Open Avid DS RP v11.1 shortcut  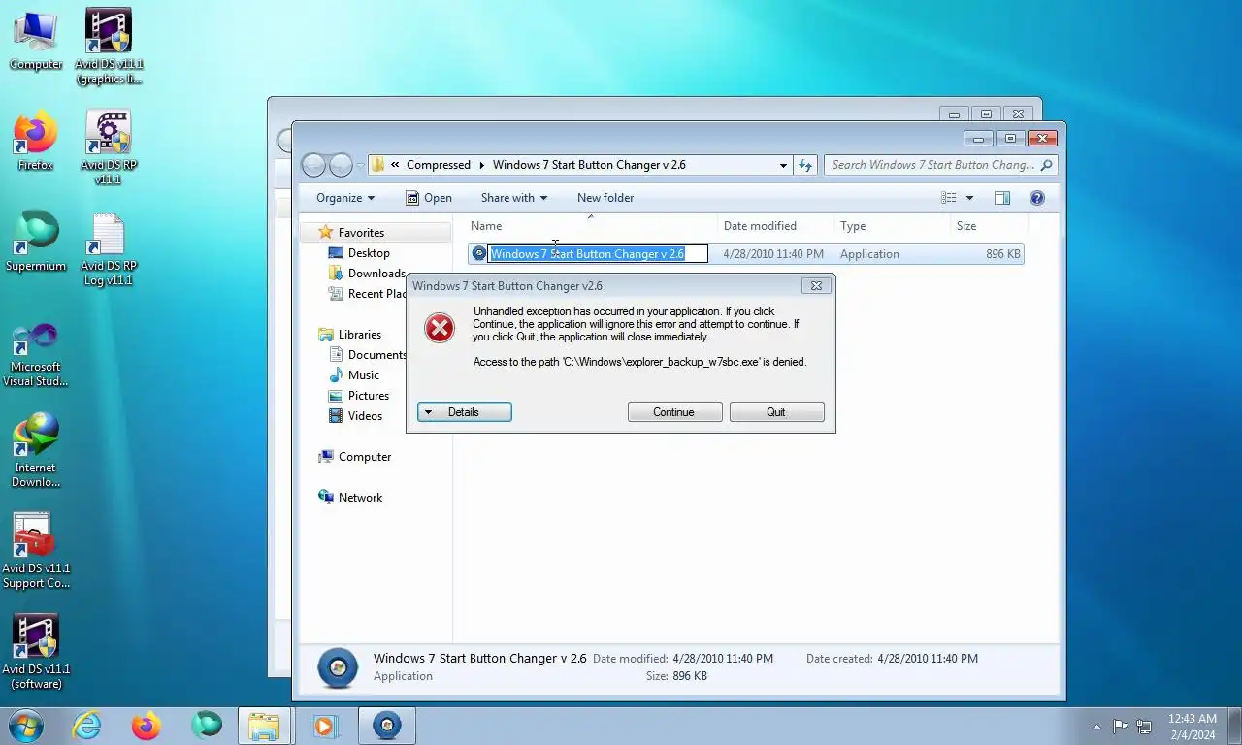point(109,147)
